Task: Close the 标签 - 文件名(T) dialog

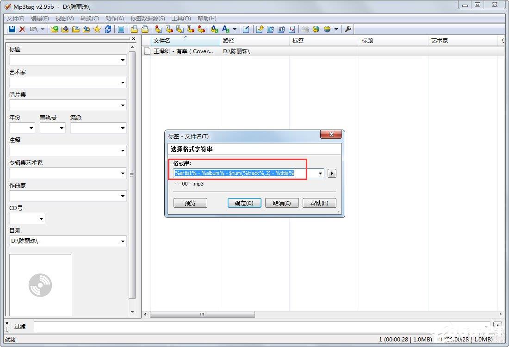Action: (x=331, y=134)
